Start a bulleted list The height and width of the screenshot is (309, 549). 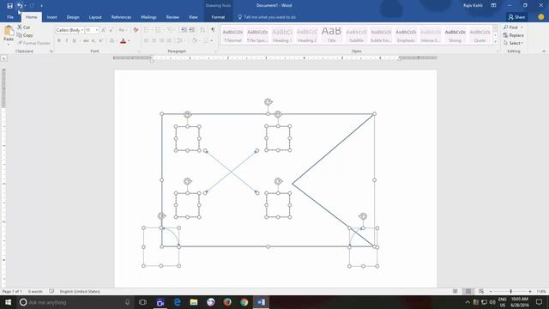[x=147, y=30]
